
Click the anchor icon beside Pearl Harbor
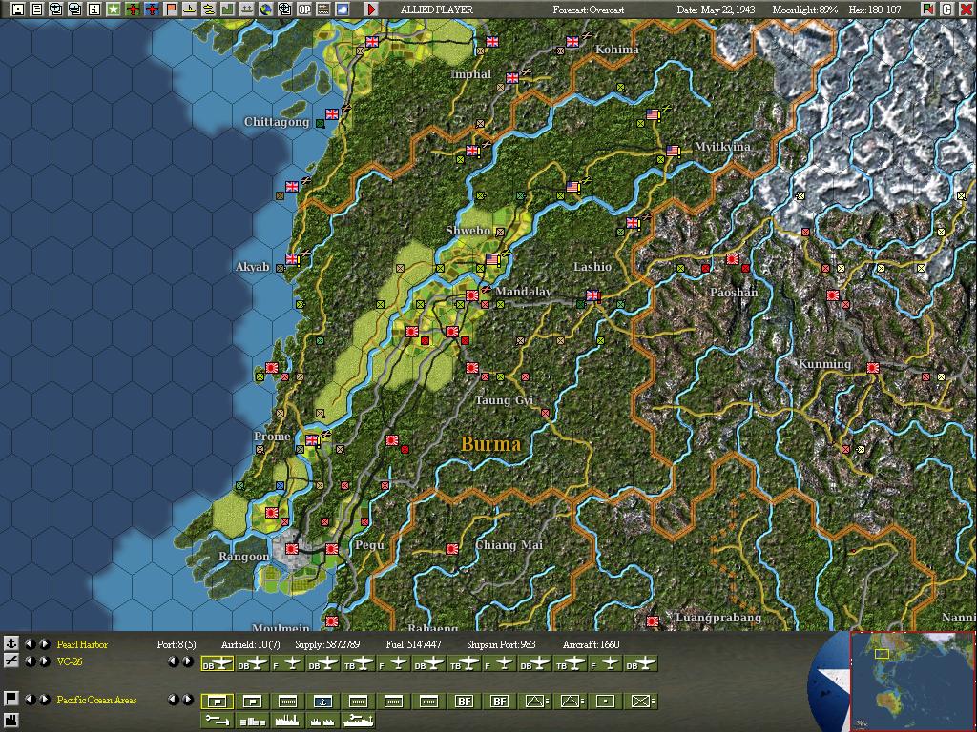click(10, 643)
